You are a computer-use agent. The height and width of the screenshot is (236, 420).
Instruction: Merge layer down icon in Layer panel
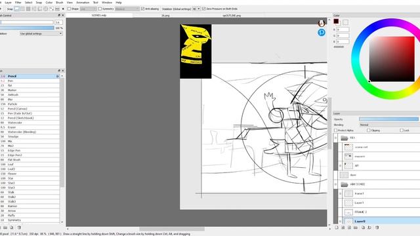pyautogui.click(x=369, y=227)
